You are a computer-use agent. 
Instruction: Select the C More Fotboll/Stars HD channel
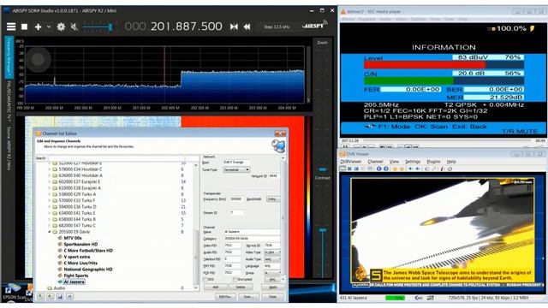point(87,251)
